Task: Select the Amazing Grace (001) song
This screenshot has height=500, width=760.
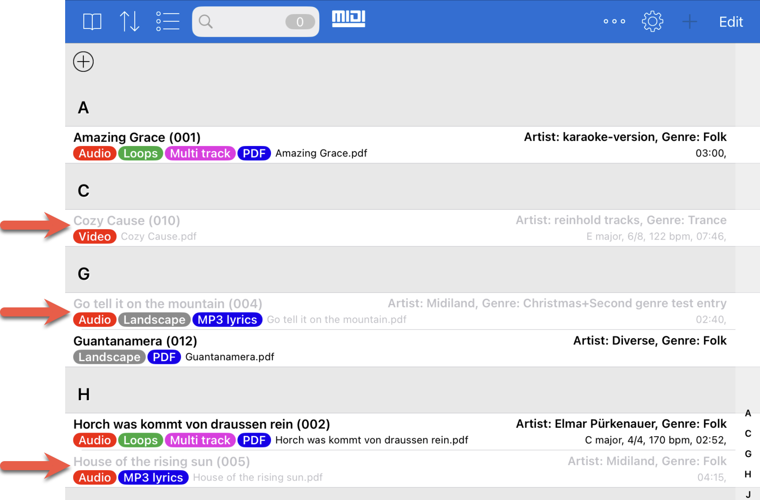Action: coord(137,137)
